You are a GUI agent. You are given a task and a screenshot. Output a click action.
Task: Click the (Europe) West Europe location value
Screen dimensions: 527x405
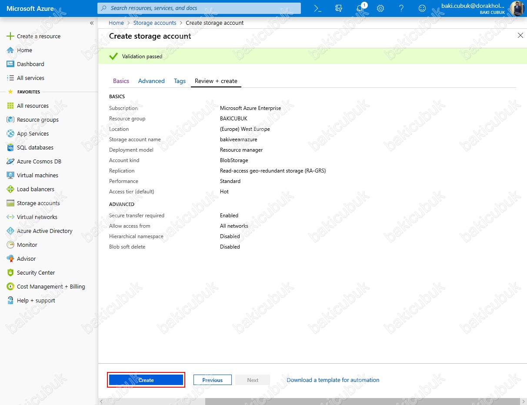tap(245, 129)
